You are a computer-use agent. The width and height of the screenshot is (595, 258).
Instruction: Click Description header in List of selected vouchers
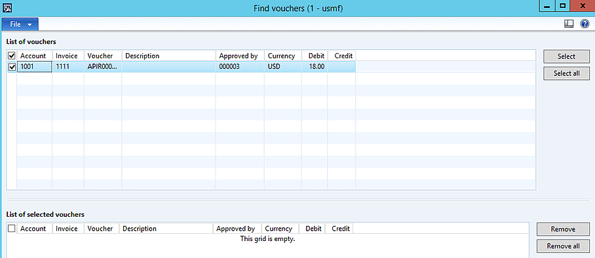pyautogui.click(x=166, y=229)
